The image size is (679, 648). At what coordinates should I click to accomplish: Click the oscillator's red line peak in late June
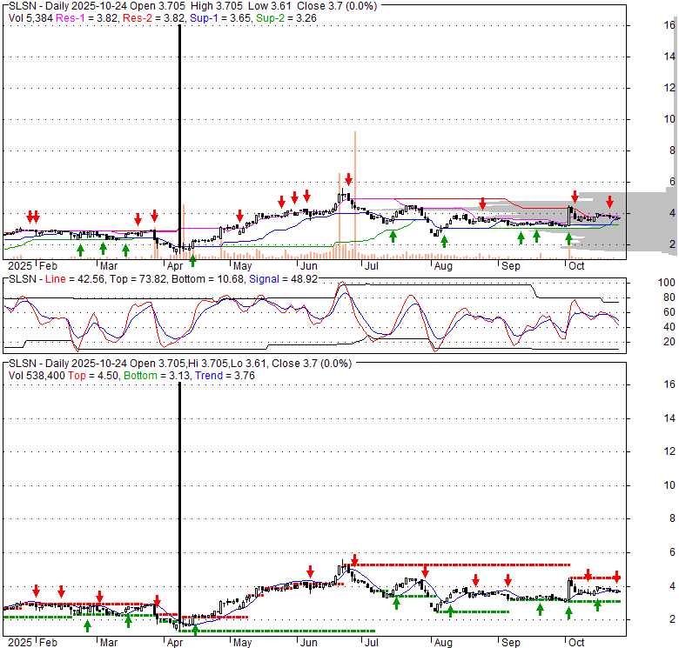342,284
